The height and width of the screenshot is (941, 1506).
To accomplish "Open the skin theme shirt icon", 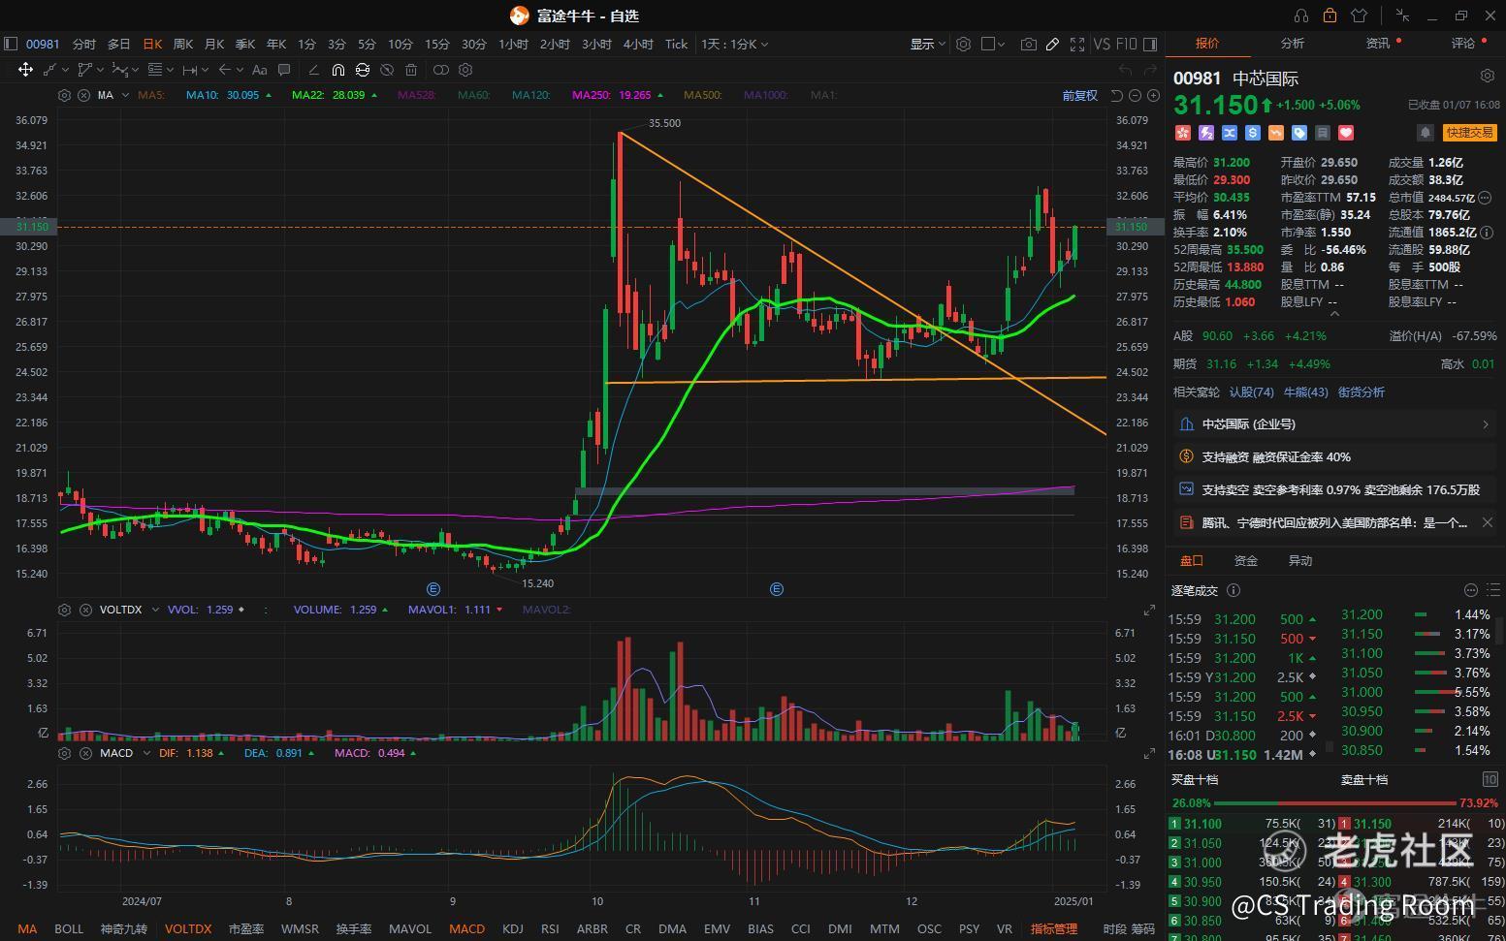I will (1359, 16).
